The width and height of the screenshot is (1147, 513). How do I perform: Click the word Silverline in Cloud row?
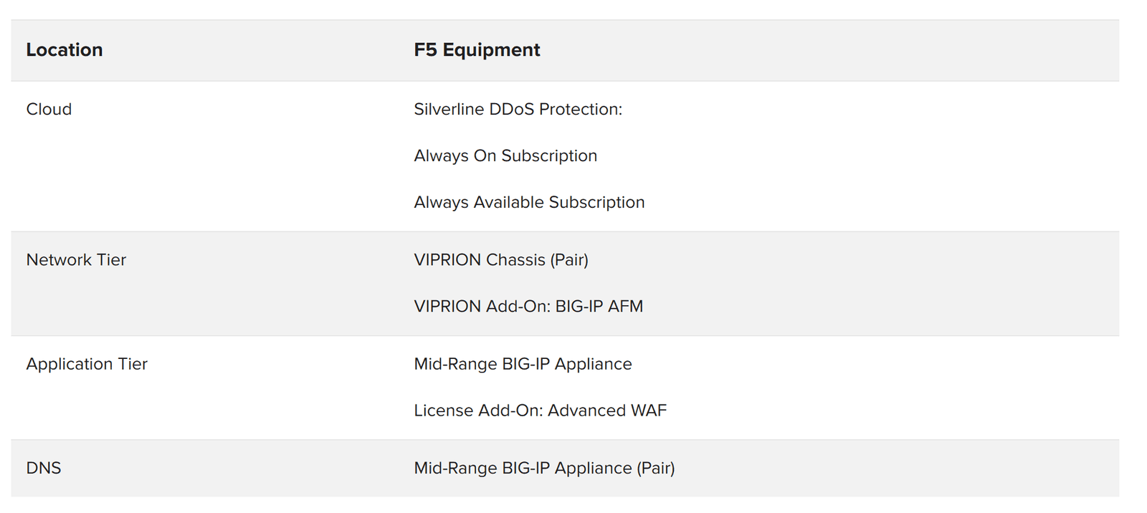click(449, 110)
